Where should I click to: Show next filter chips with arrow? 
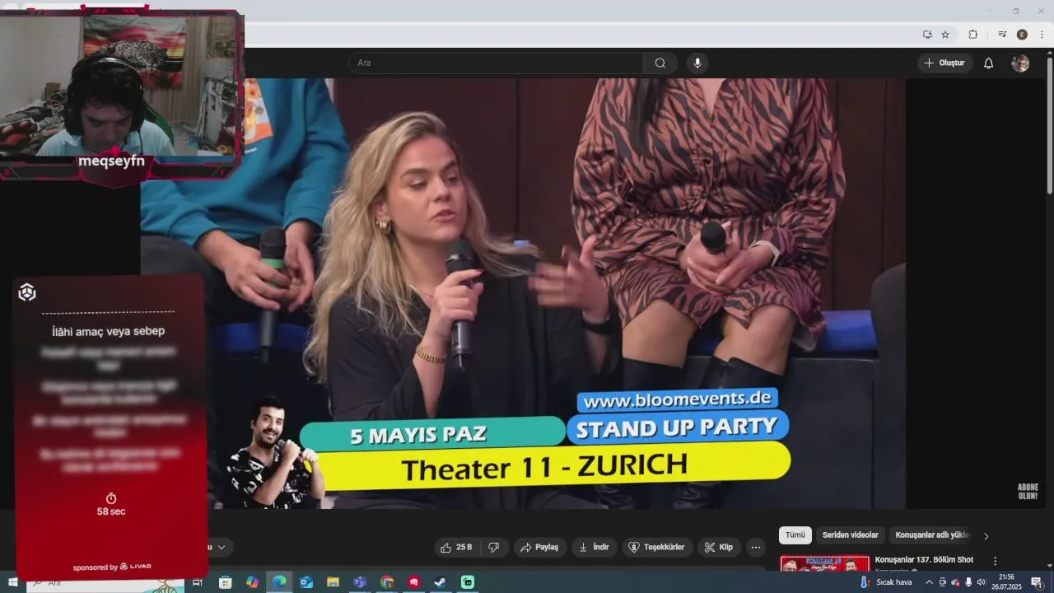click(x=986, y=536)
